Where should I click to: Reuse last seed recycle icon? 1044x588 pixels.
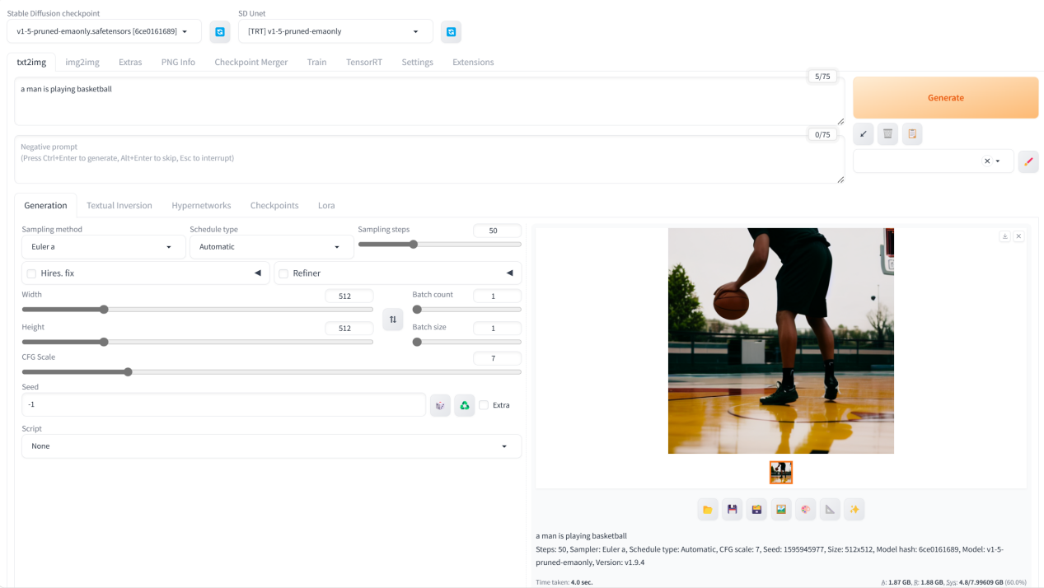(x=465, y=405)
